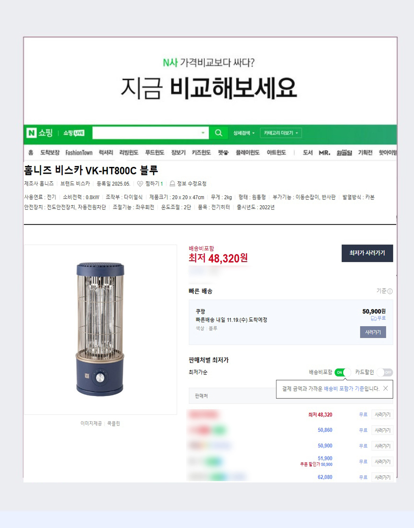
Task: Click the N 쇼핑 logo
Action: coord(39,133)
